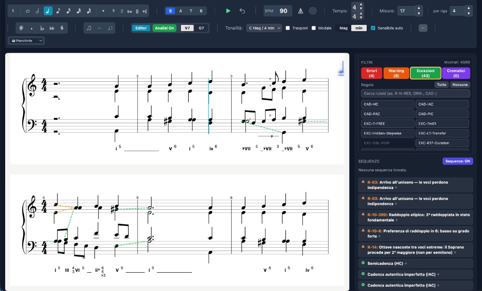Click the Nessuna rules button
This screenshot has height=291, width=482.
tap(460, 85)
